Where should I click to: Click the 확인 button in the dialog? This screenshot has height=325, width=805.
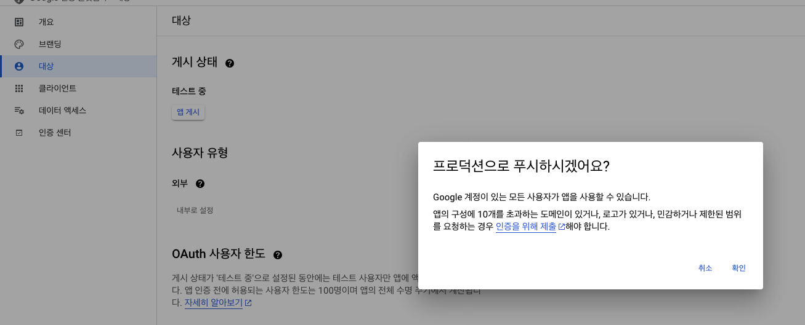click(738, 268)
